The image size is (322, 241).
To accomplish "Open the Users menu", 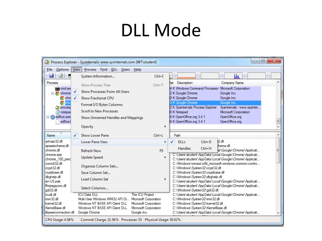I will (x=125, y=69).
